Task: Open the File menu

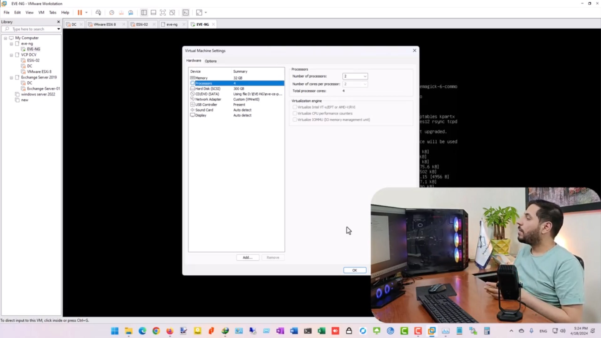Action: tap(7, 13)
